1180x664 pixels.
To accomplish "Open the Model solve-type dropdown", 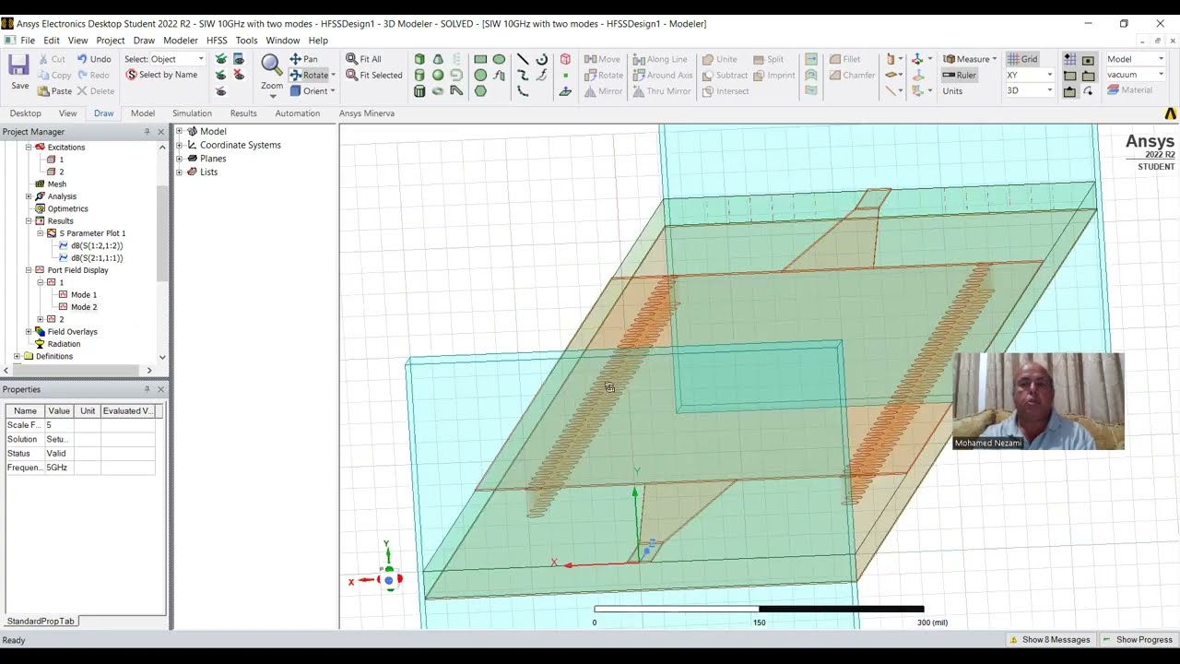I will click(x=1135, y=59).
